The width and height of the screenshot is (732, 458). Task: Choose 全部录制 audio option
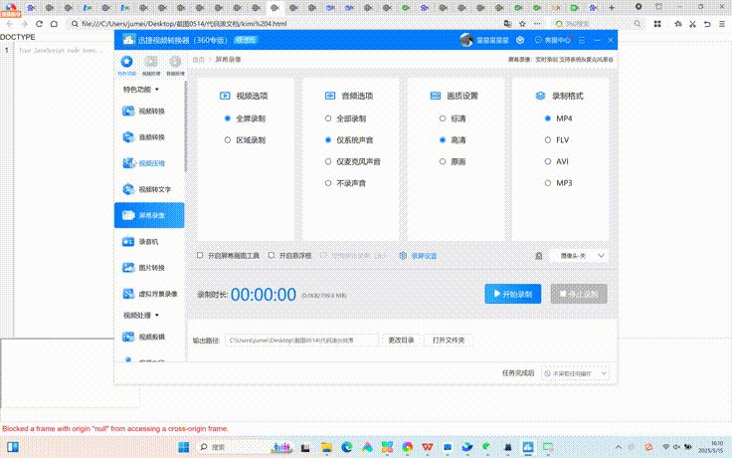pyautogui.click(x=327, y=118)
